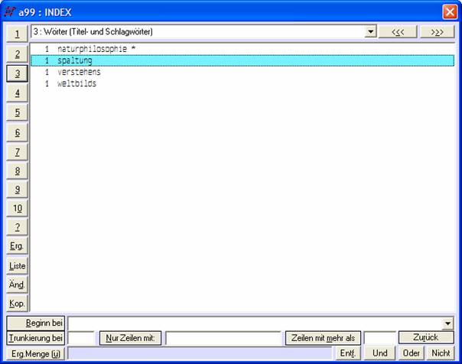Click the Änd. button
This screenshot has height=364, width=462.
point(18,284)
